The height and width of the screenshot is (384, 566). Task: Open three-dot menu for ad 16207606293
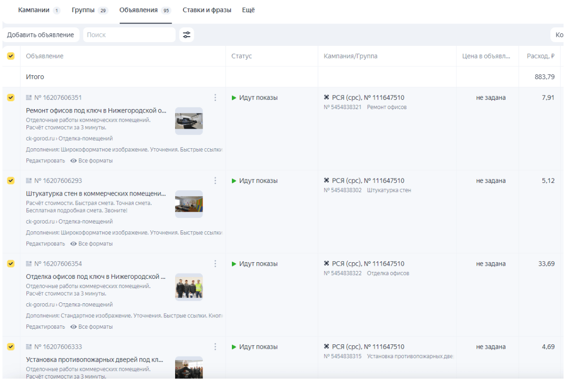click(x=215, y=181)
